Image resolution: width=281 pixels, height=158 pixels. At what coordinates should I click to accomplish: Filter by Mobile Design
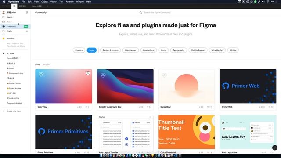tap(198, 50)
